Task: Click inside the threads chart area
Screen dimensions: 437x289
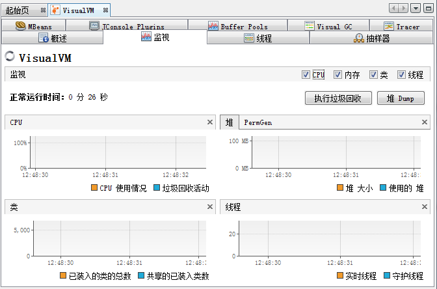Action: coord(330,238)
